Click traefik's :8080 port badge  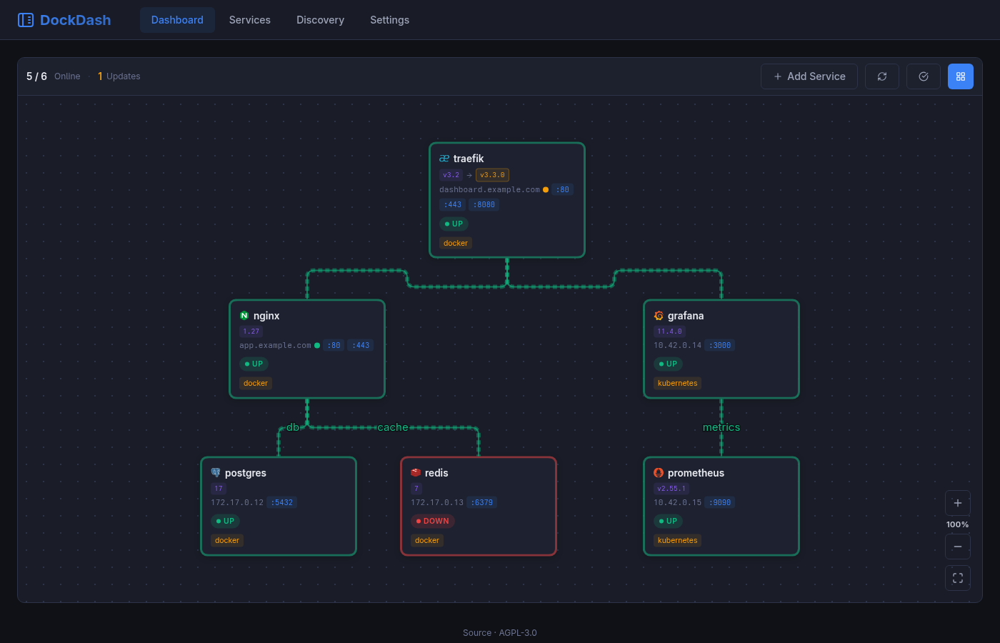pos(484,204)
